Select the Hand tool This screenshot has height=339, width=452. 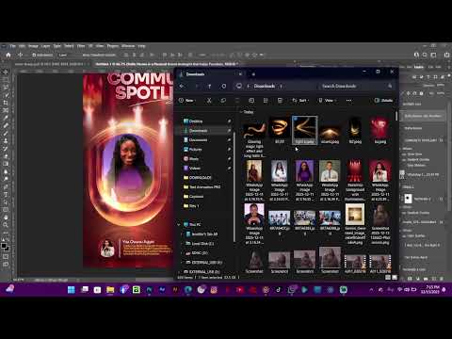pos(6,218)
